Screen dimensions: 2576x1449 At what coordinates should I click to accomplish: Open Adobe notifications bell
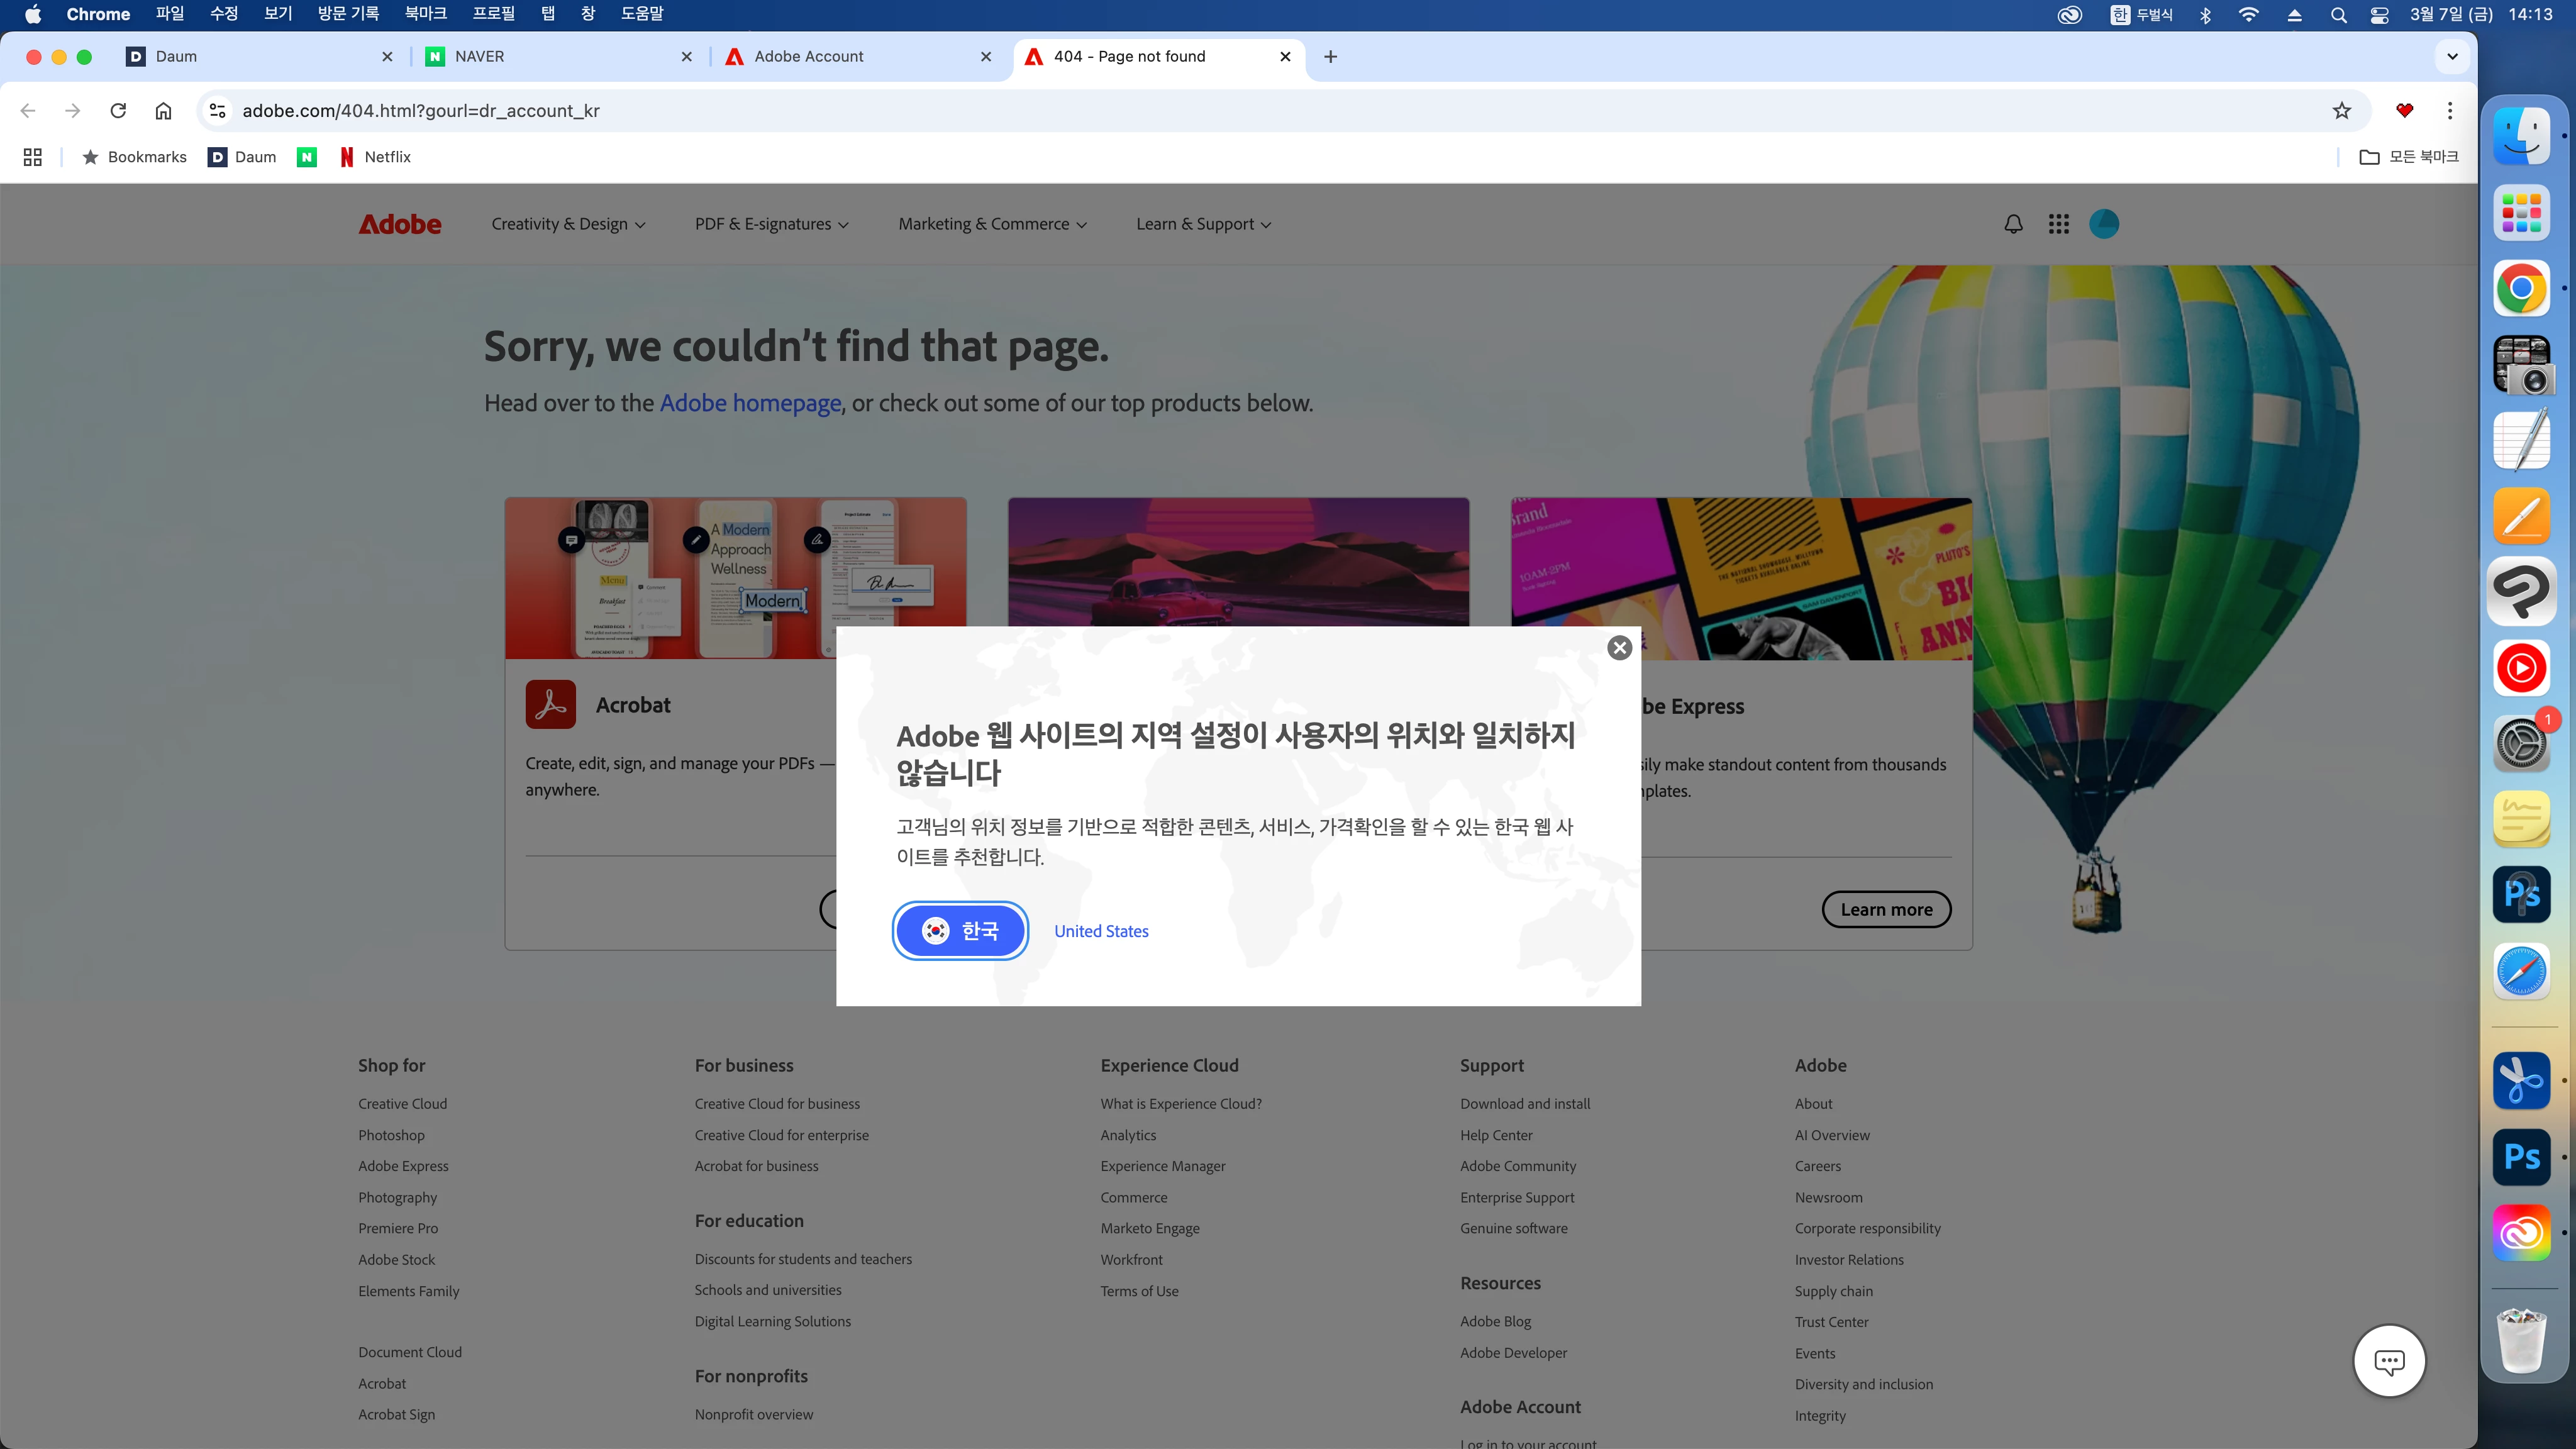point(2013,224)
